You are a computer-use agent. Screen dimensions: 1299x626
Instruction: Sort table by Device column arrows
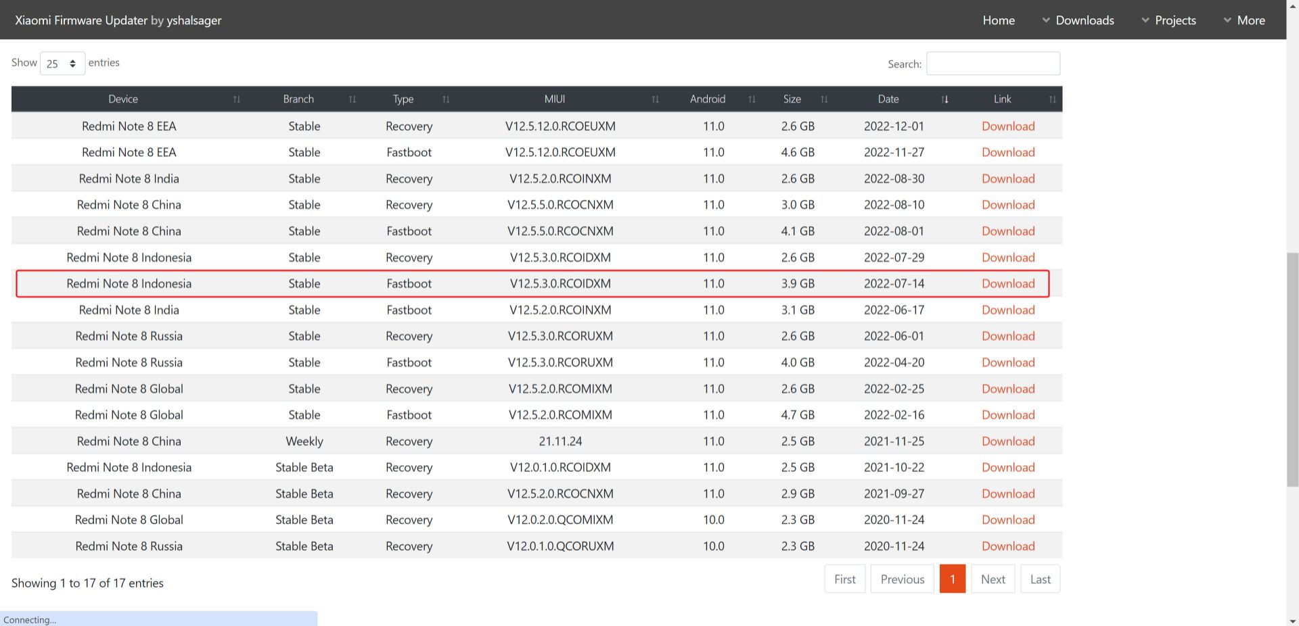(237, 99)
